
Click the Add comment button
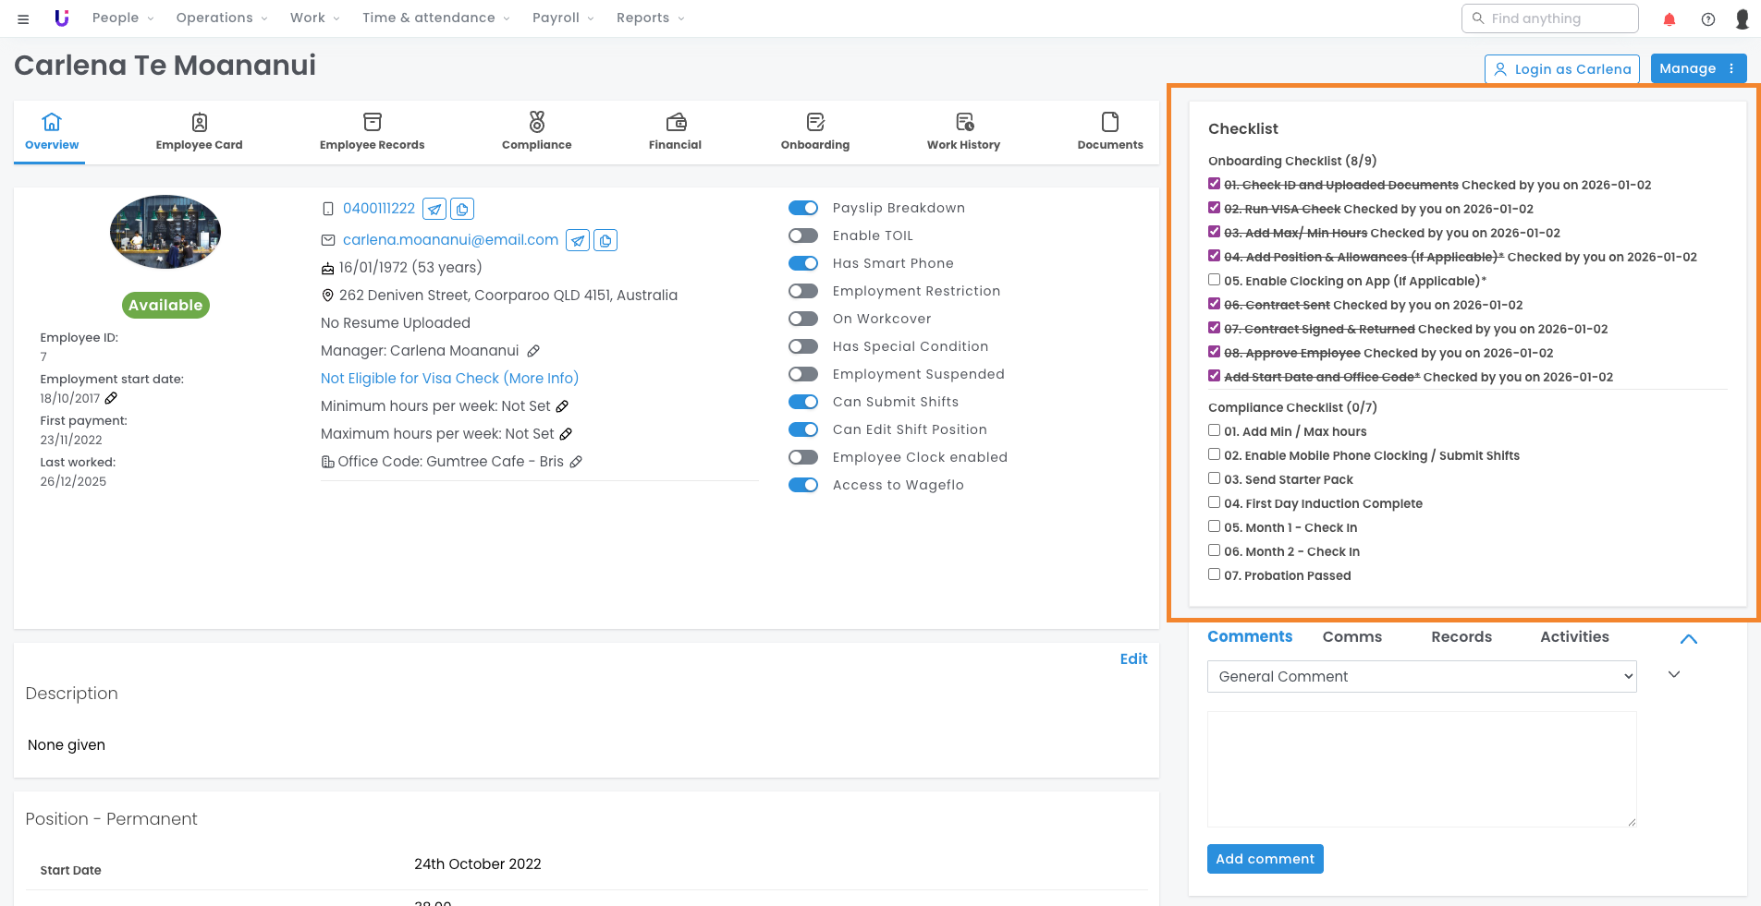click(1265, 859)
